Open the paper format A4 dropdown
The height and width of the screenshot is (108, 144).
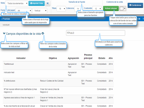23,11
